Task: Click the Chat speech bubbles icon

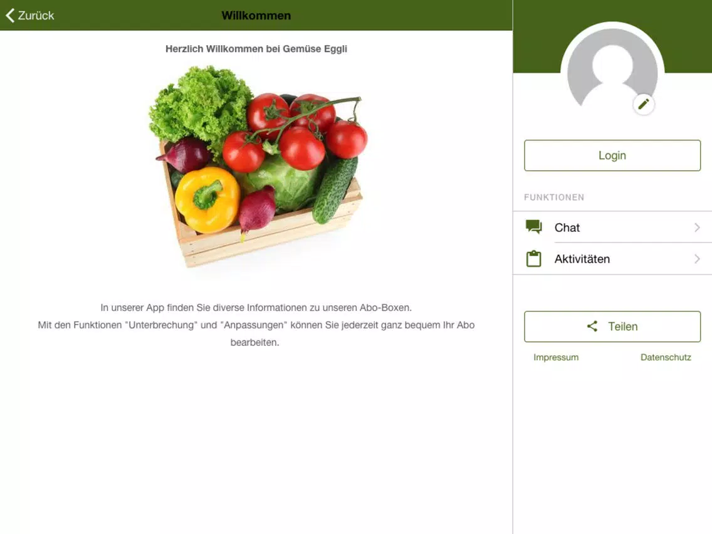Action: [533, 227]
